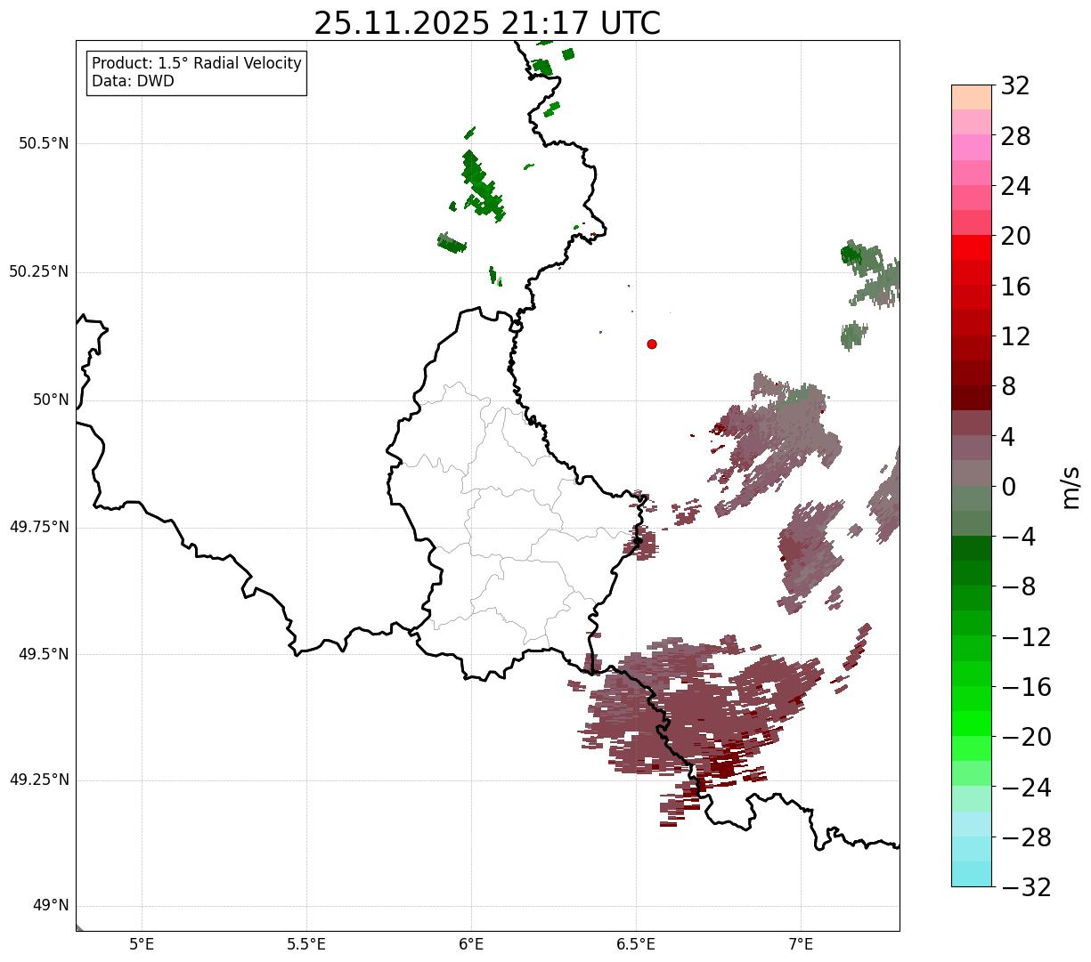Click the latitude label 50.5°N

point(44,144)
